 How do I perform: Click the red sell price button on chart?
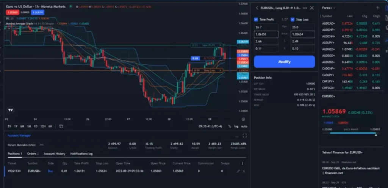point(13,12)
